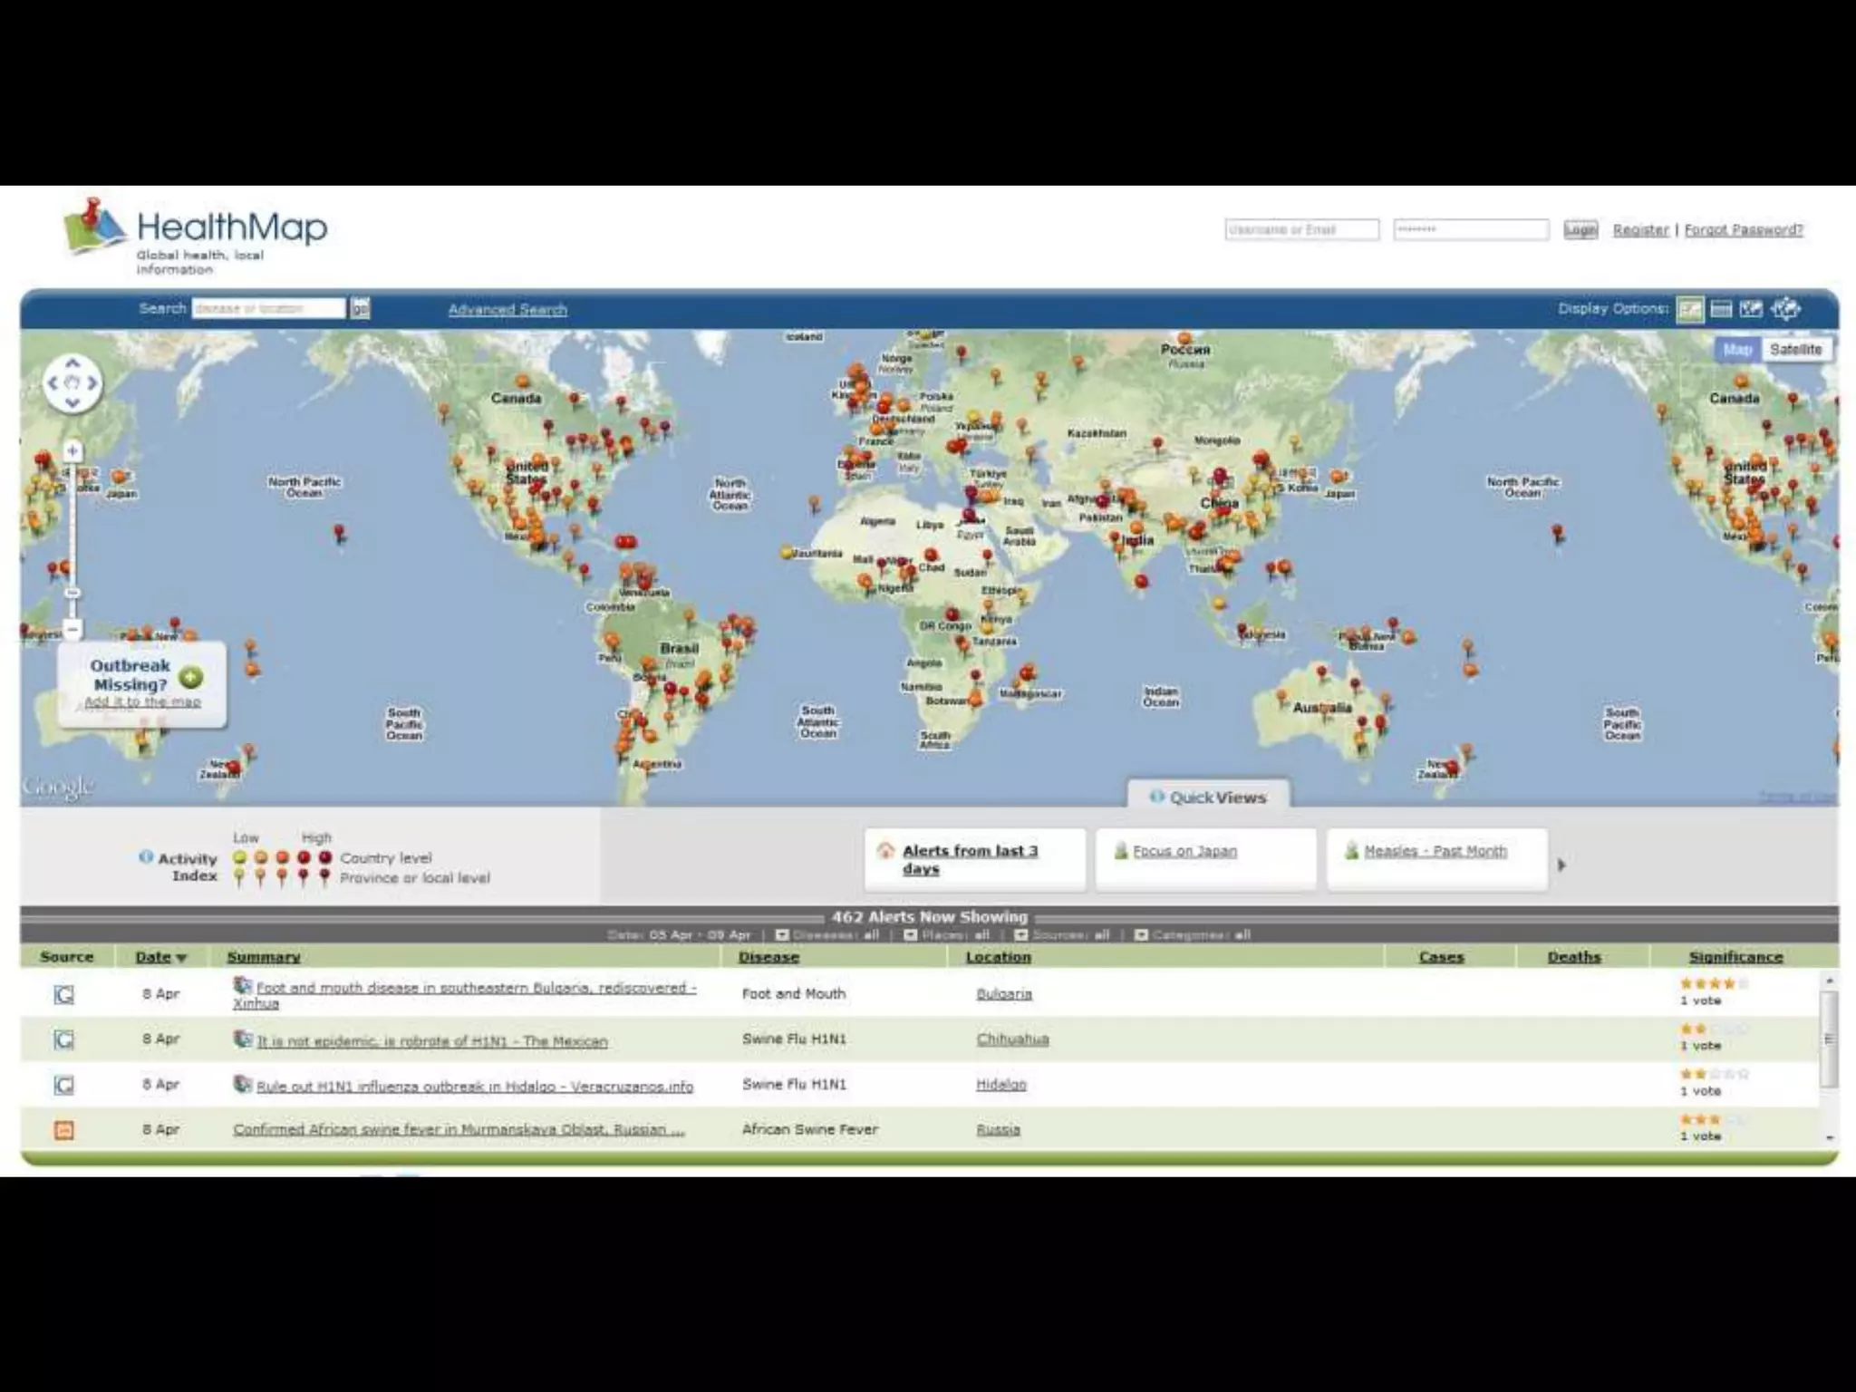Open the Places filter dropdown
This screenshot has height=1392, width=1856.
point(910,934)
